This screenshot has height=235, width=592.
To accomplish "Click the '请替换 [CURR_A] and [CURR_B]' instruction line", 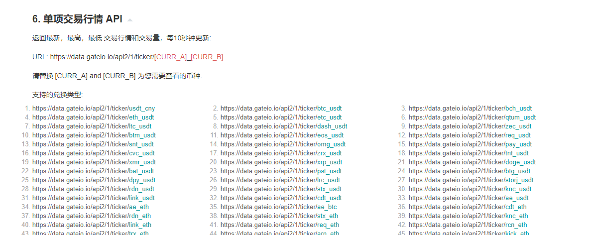I will point(118,76).
